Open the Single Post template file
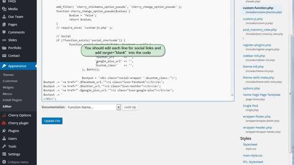Viewport: 294px width, 165px height. [250, 106]
